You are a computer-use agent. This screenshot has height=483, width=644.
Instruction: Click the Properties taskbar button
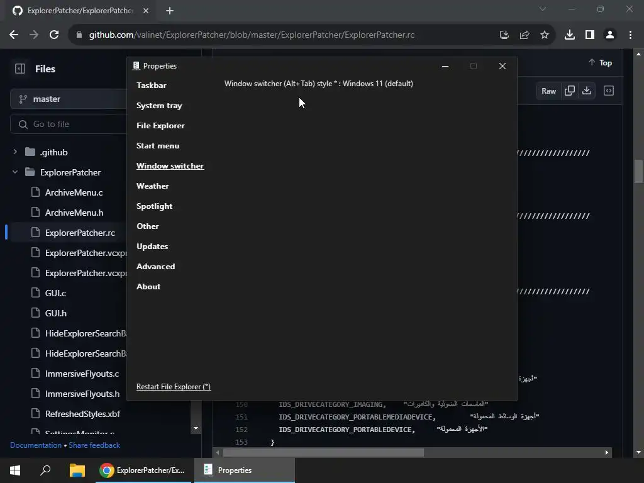245,470
